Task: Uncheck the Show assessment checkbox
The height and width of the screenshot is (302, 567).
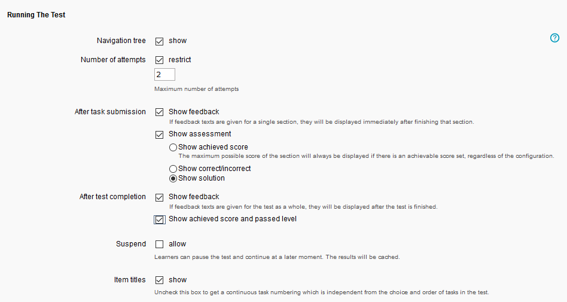Action: [x=160, y=135]
